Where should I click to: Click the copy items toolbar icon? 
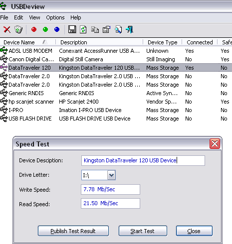pyautogui.click(x=95, y=30)
